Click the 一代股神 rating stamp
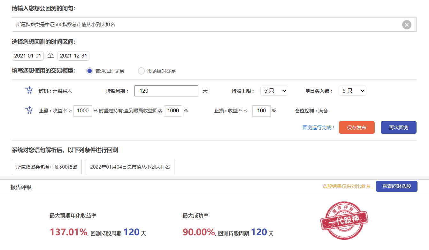429x250 pixels. point(344,221)
